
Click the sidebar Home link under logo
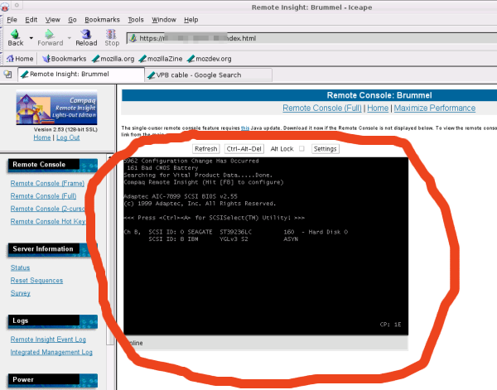[x=42, y=137]
